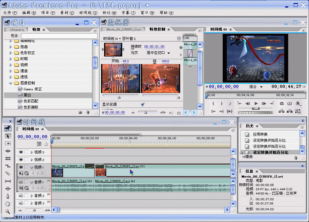Click the 开始 value 45.3
The width and height of the screenshot is (309, 222).
[126, 61]
